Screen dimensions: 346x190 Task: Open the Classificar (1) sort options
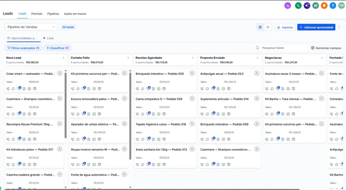[x=58, y=48]
